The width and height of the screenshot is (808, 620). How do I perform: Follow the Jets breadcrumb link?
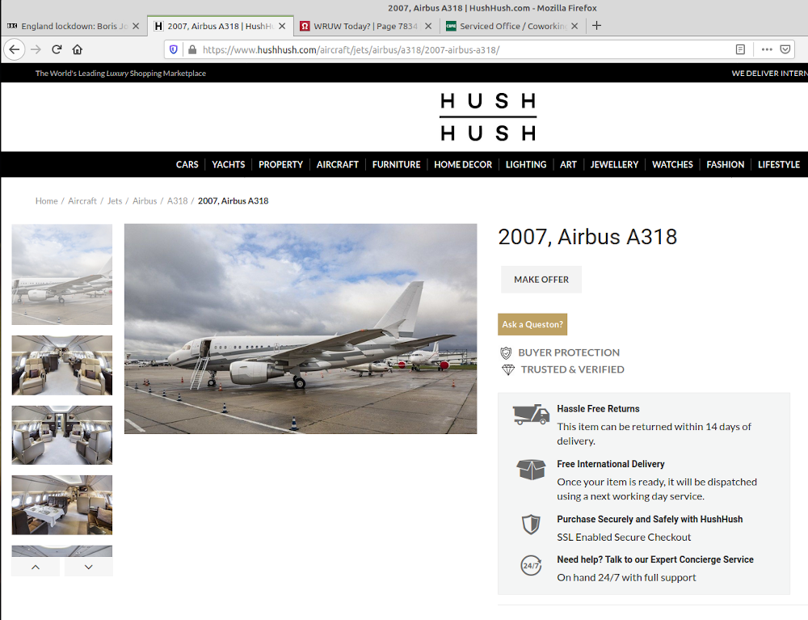coord(115,200)
